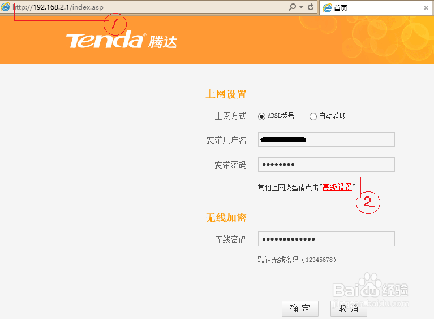
Task: Click the 自动获取 label text
Action: tap(332, 116)
